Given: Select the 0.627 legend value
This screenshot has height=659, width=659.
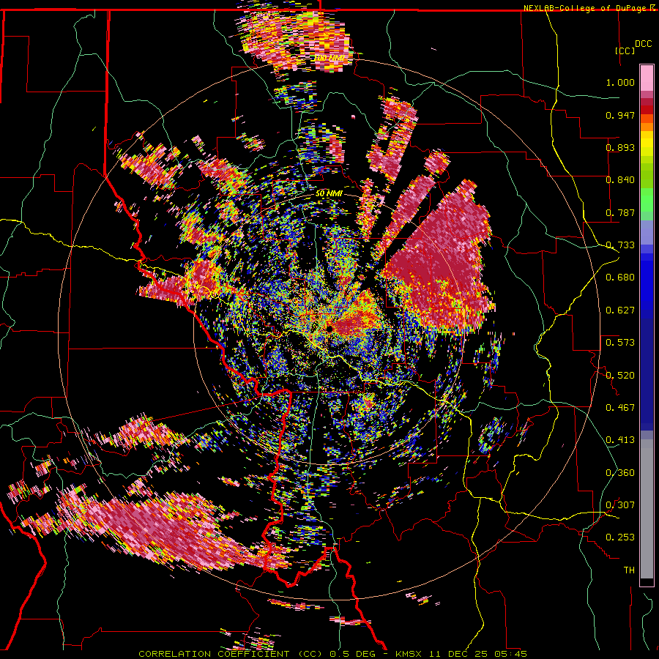Looking at the screenshot, I should pyautogui.click(x=620, y=310).
